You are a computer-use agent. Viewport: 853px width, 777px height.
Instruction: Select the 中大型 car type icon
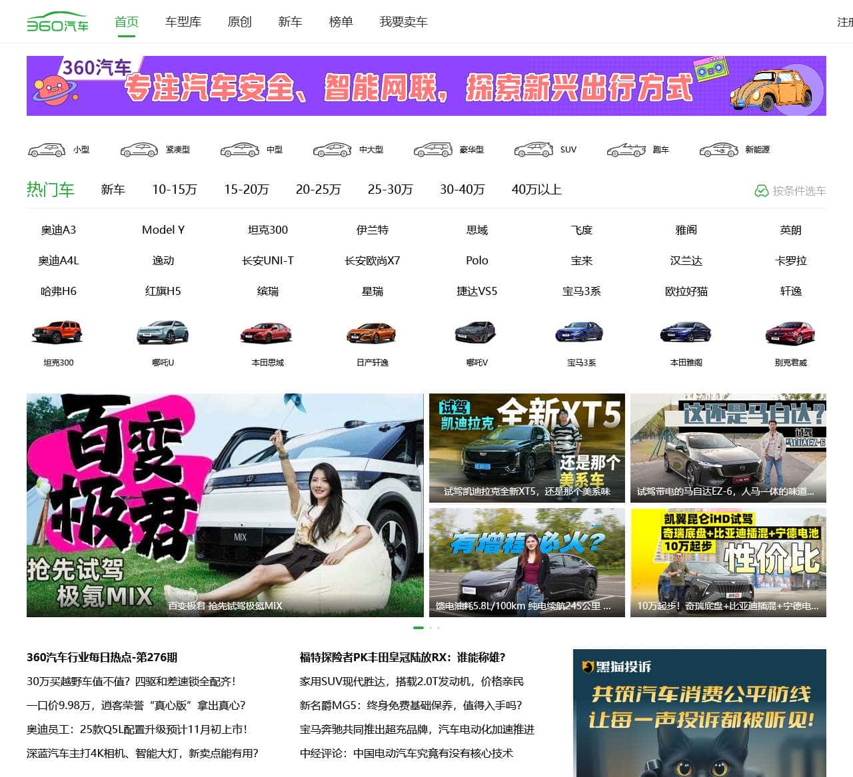point(332,150)
